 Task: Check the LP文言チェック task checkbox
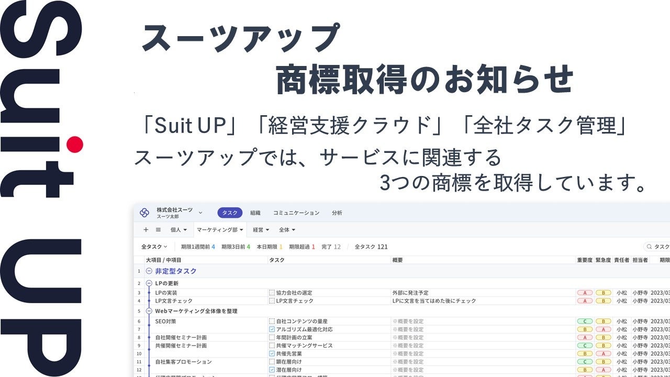tap(272, 301)
